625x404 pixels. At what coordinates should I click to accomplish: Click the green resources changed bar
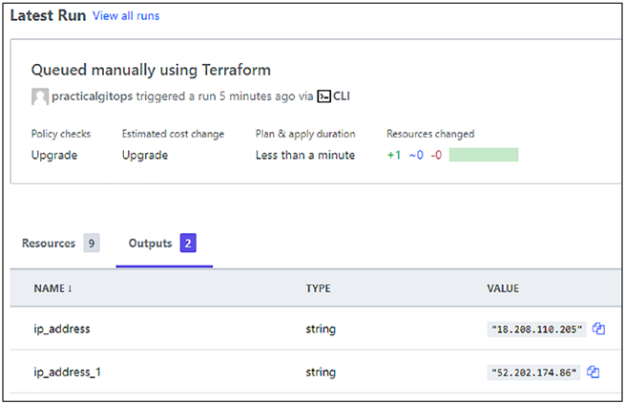[x=484, y=155]
